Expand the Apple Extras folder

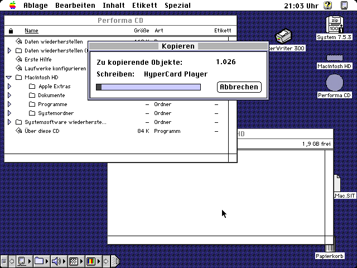point(9,87)
